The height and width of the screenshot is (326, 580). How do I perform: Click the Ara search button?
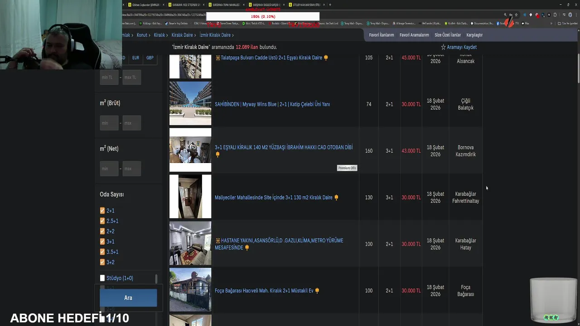pos(128,298)
